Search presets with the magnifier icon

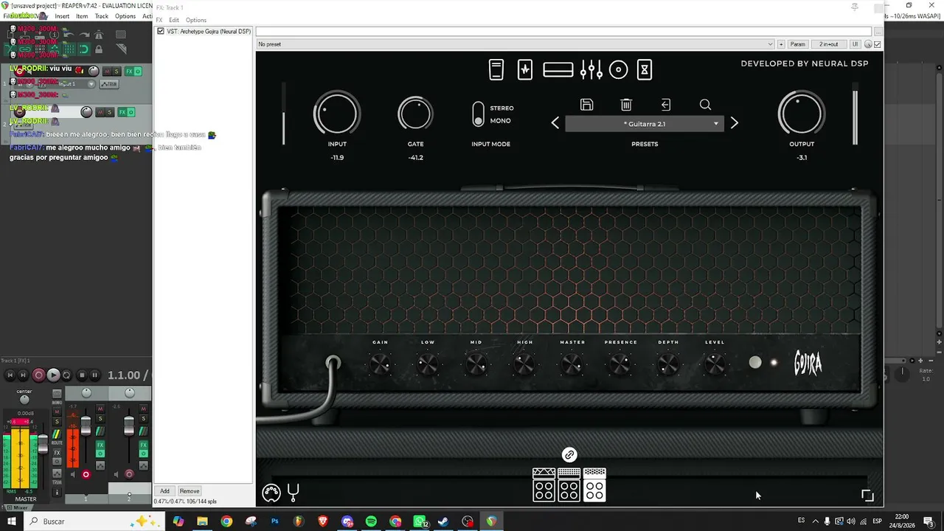click(705, 105)
